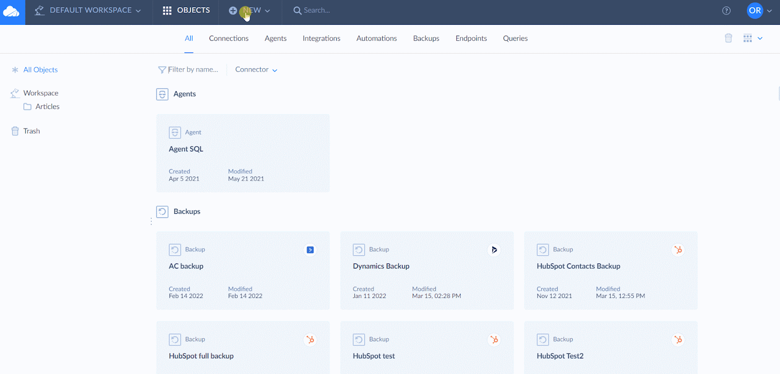Click the connector icon on AC backup card

(310, 250)
